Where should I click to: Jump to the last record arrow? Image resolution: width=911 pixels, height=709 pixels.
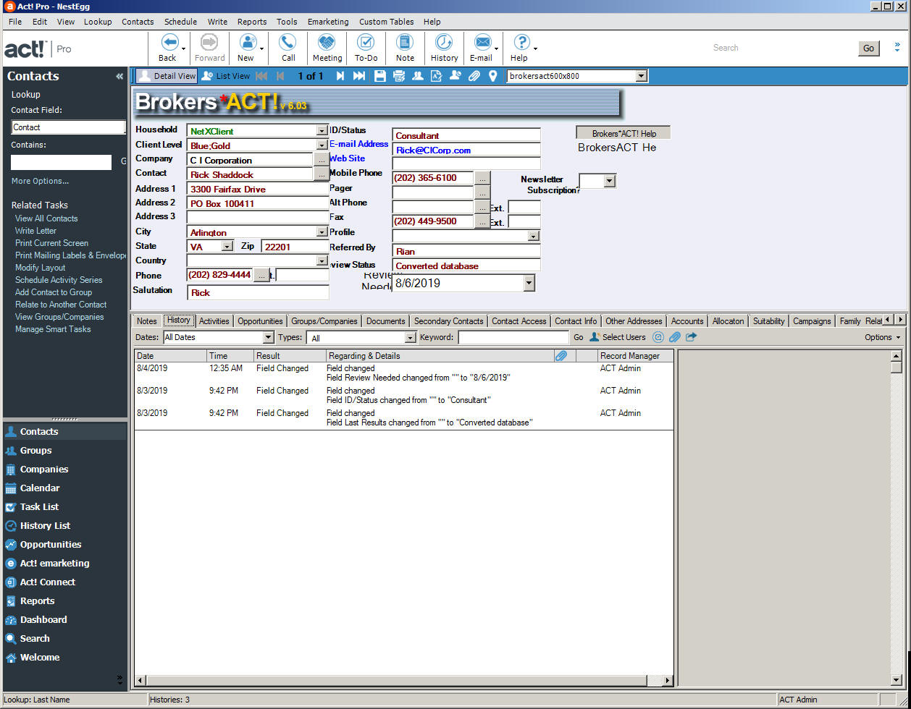(358, 76)
